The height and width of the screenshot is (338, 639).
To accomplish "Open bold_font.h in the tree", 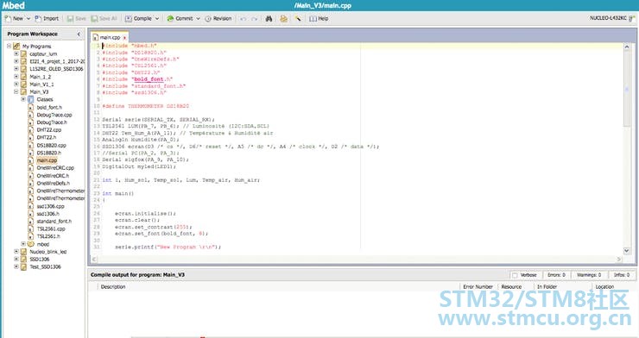I will [49, 108].
